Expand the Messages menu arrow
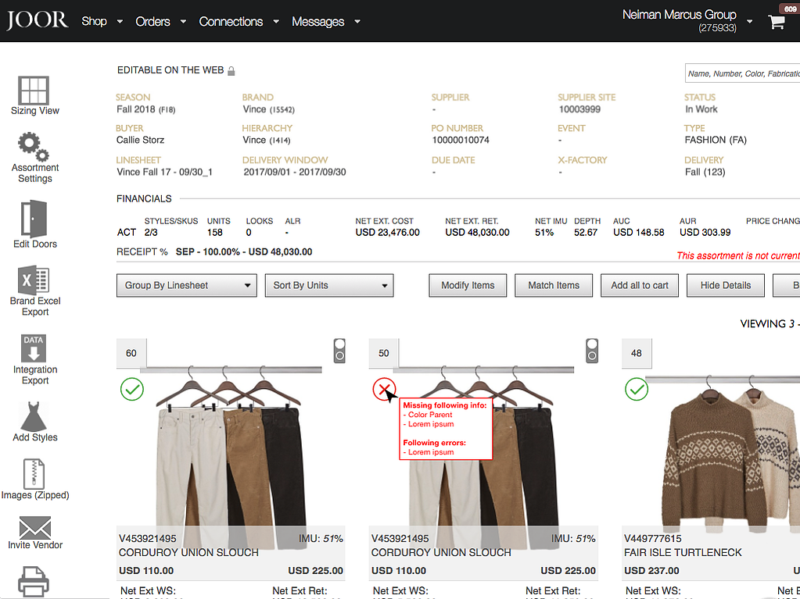Screen dimensions: 800x599 tap(357, 21)
